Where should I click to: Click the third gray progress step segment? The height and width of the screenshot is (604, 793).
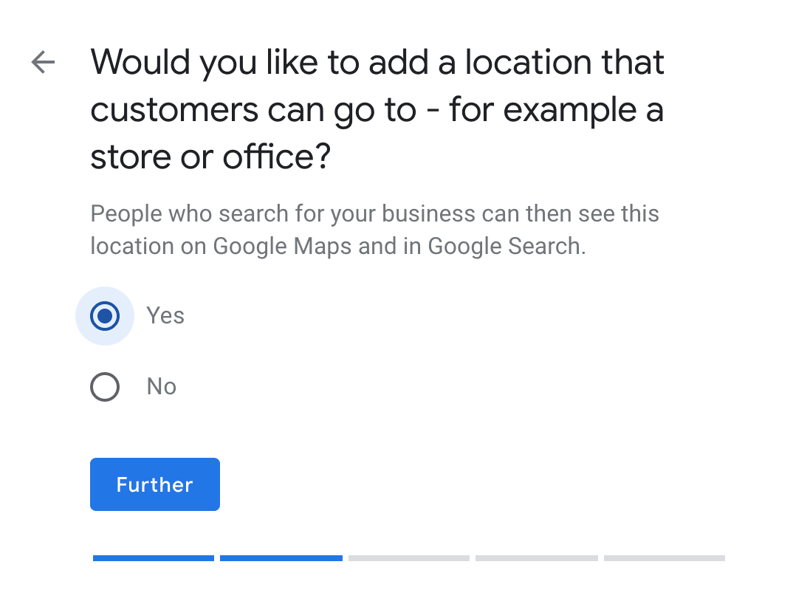(408, 558)
